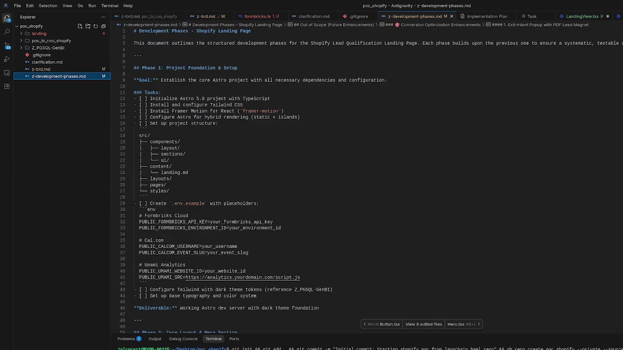
Task: Go to Hero.tsx edited file
Action: point(456,324)
